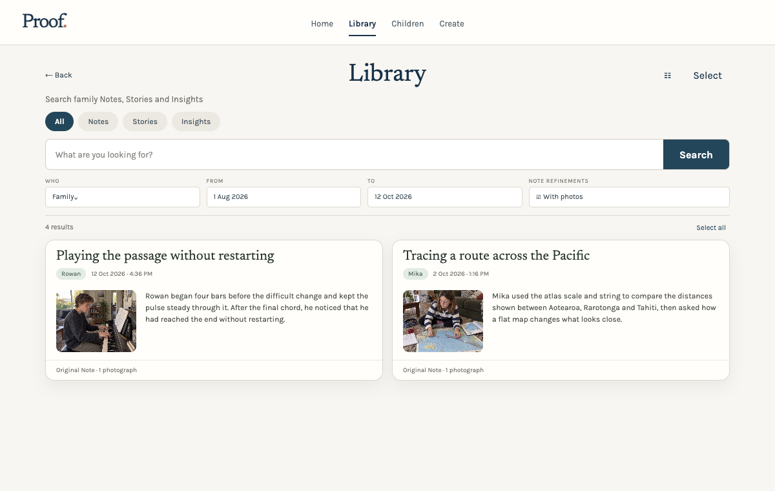Screen dimensions: 775x491
Task: Enter selection mode with Select
Action: pos(707,76)
